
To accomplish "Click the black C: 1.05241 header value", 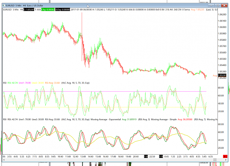I will 29,10.
